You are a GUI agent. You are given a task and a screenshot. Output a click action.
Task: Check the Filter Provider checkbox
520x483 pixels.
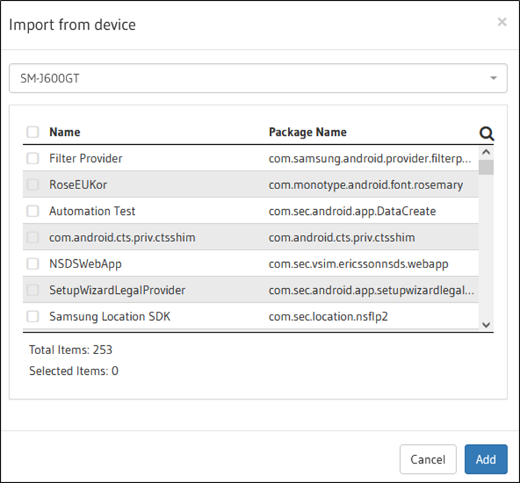[x=33, y=159]
